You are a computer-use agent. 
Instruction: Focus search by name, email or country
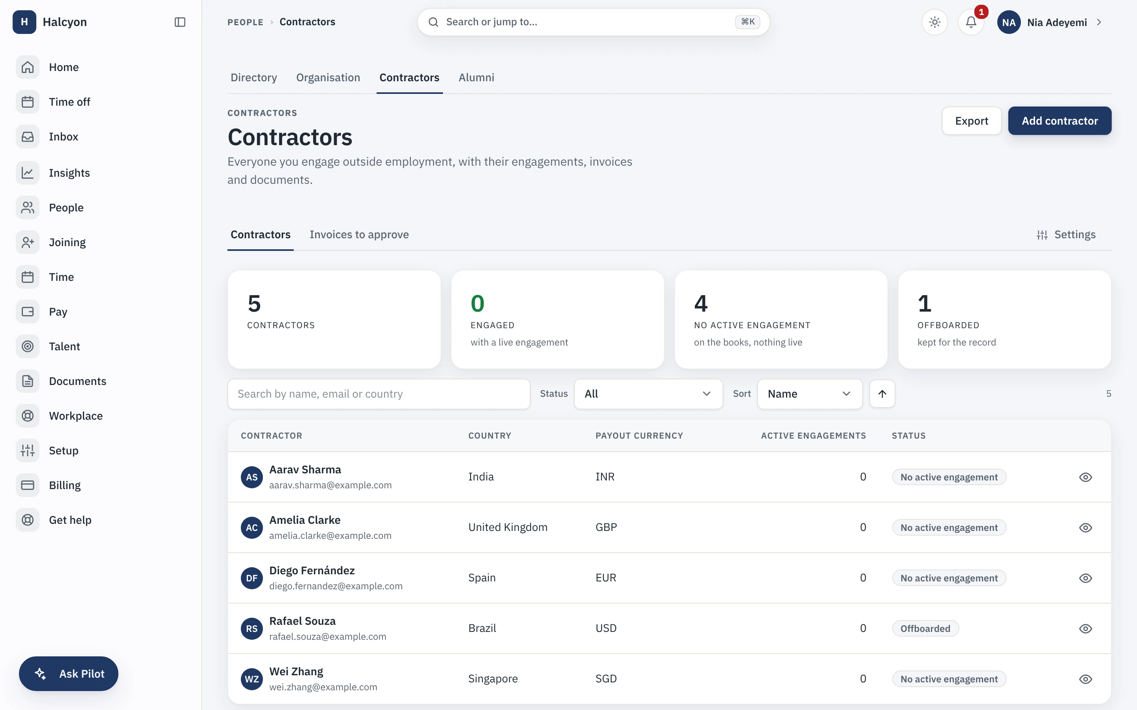coord(379,394)
